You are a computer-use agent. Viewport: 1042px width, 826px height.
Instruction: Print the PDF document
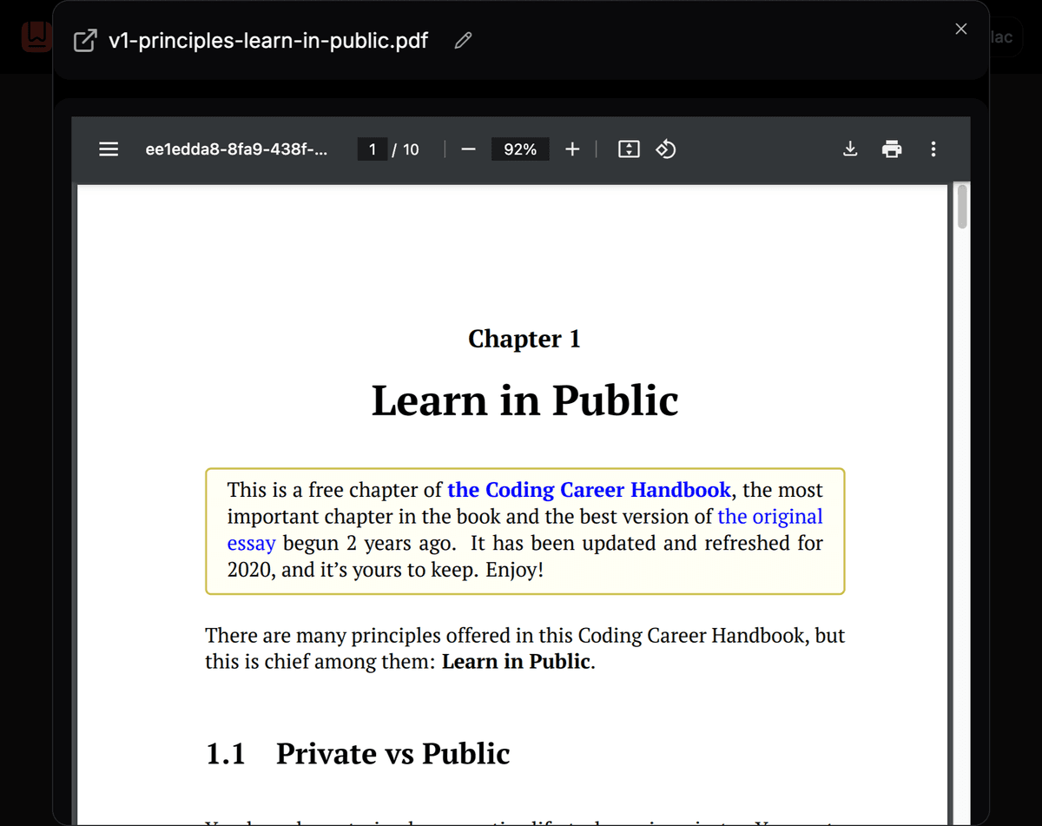[x=892, y=149]
